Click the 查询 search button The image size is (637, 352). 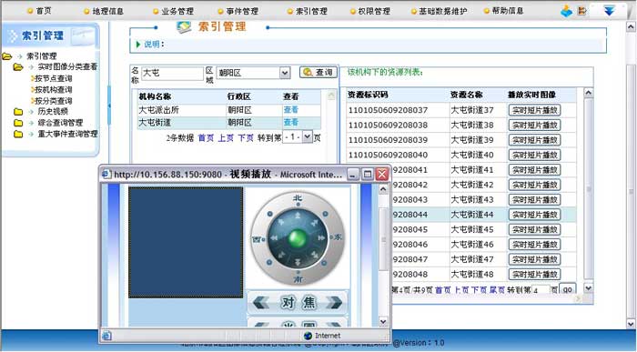click(x=318, y=72)
